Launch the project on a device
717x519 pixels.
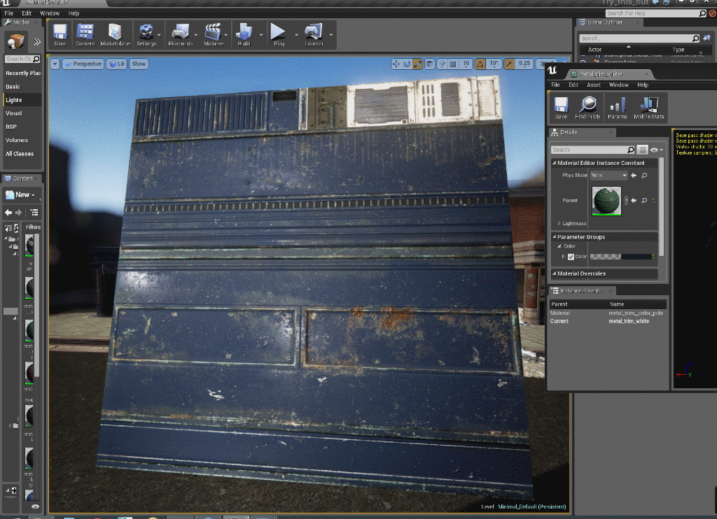pos(314,35)
